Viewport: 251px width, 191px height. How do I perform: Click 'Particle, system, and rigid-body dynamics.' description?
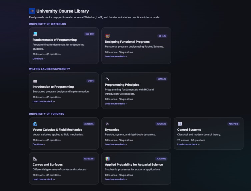(x=130, y=134)
